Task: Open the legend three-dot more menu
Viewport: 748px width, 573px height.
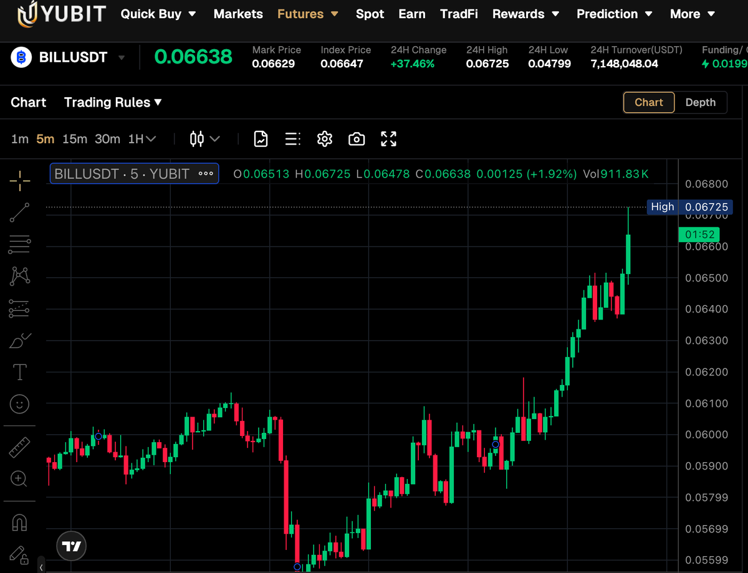Action: [206, 174]
